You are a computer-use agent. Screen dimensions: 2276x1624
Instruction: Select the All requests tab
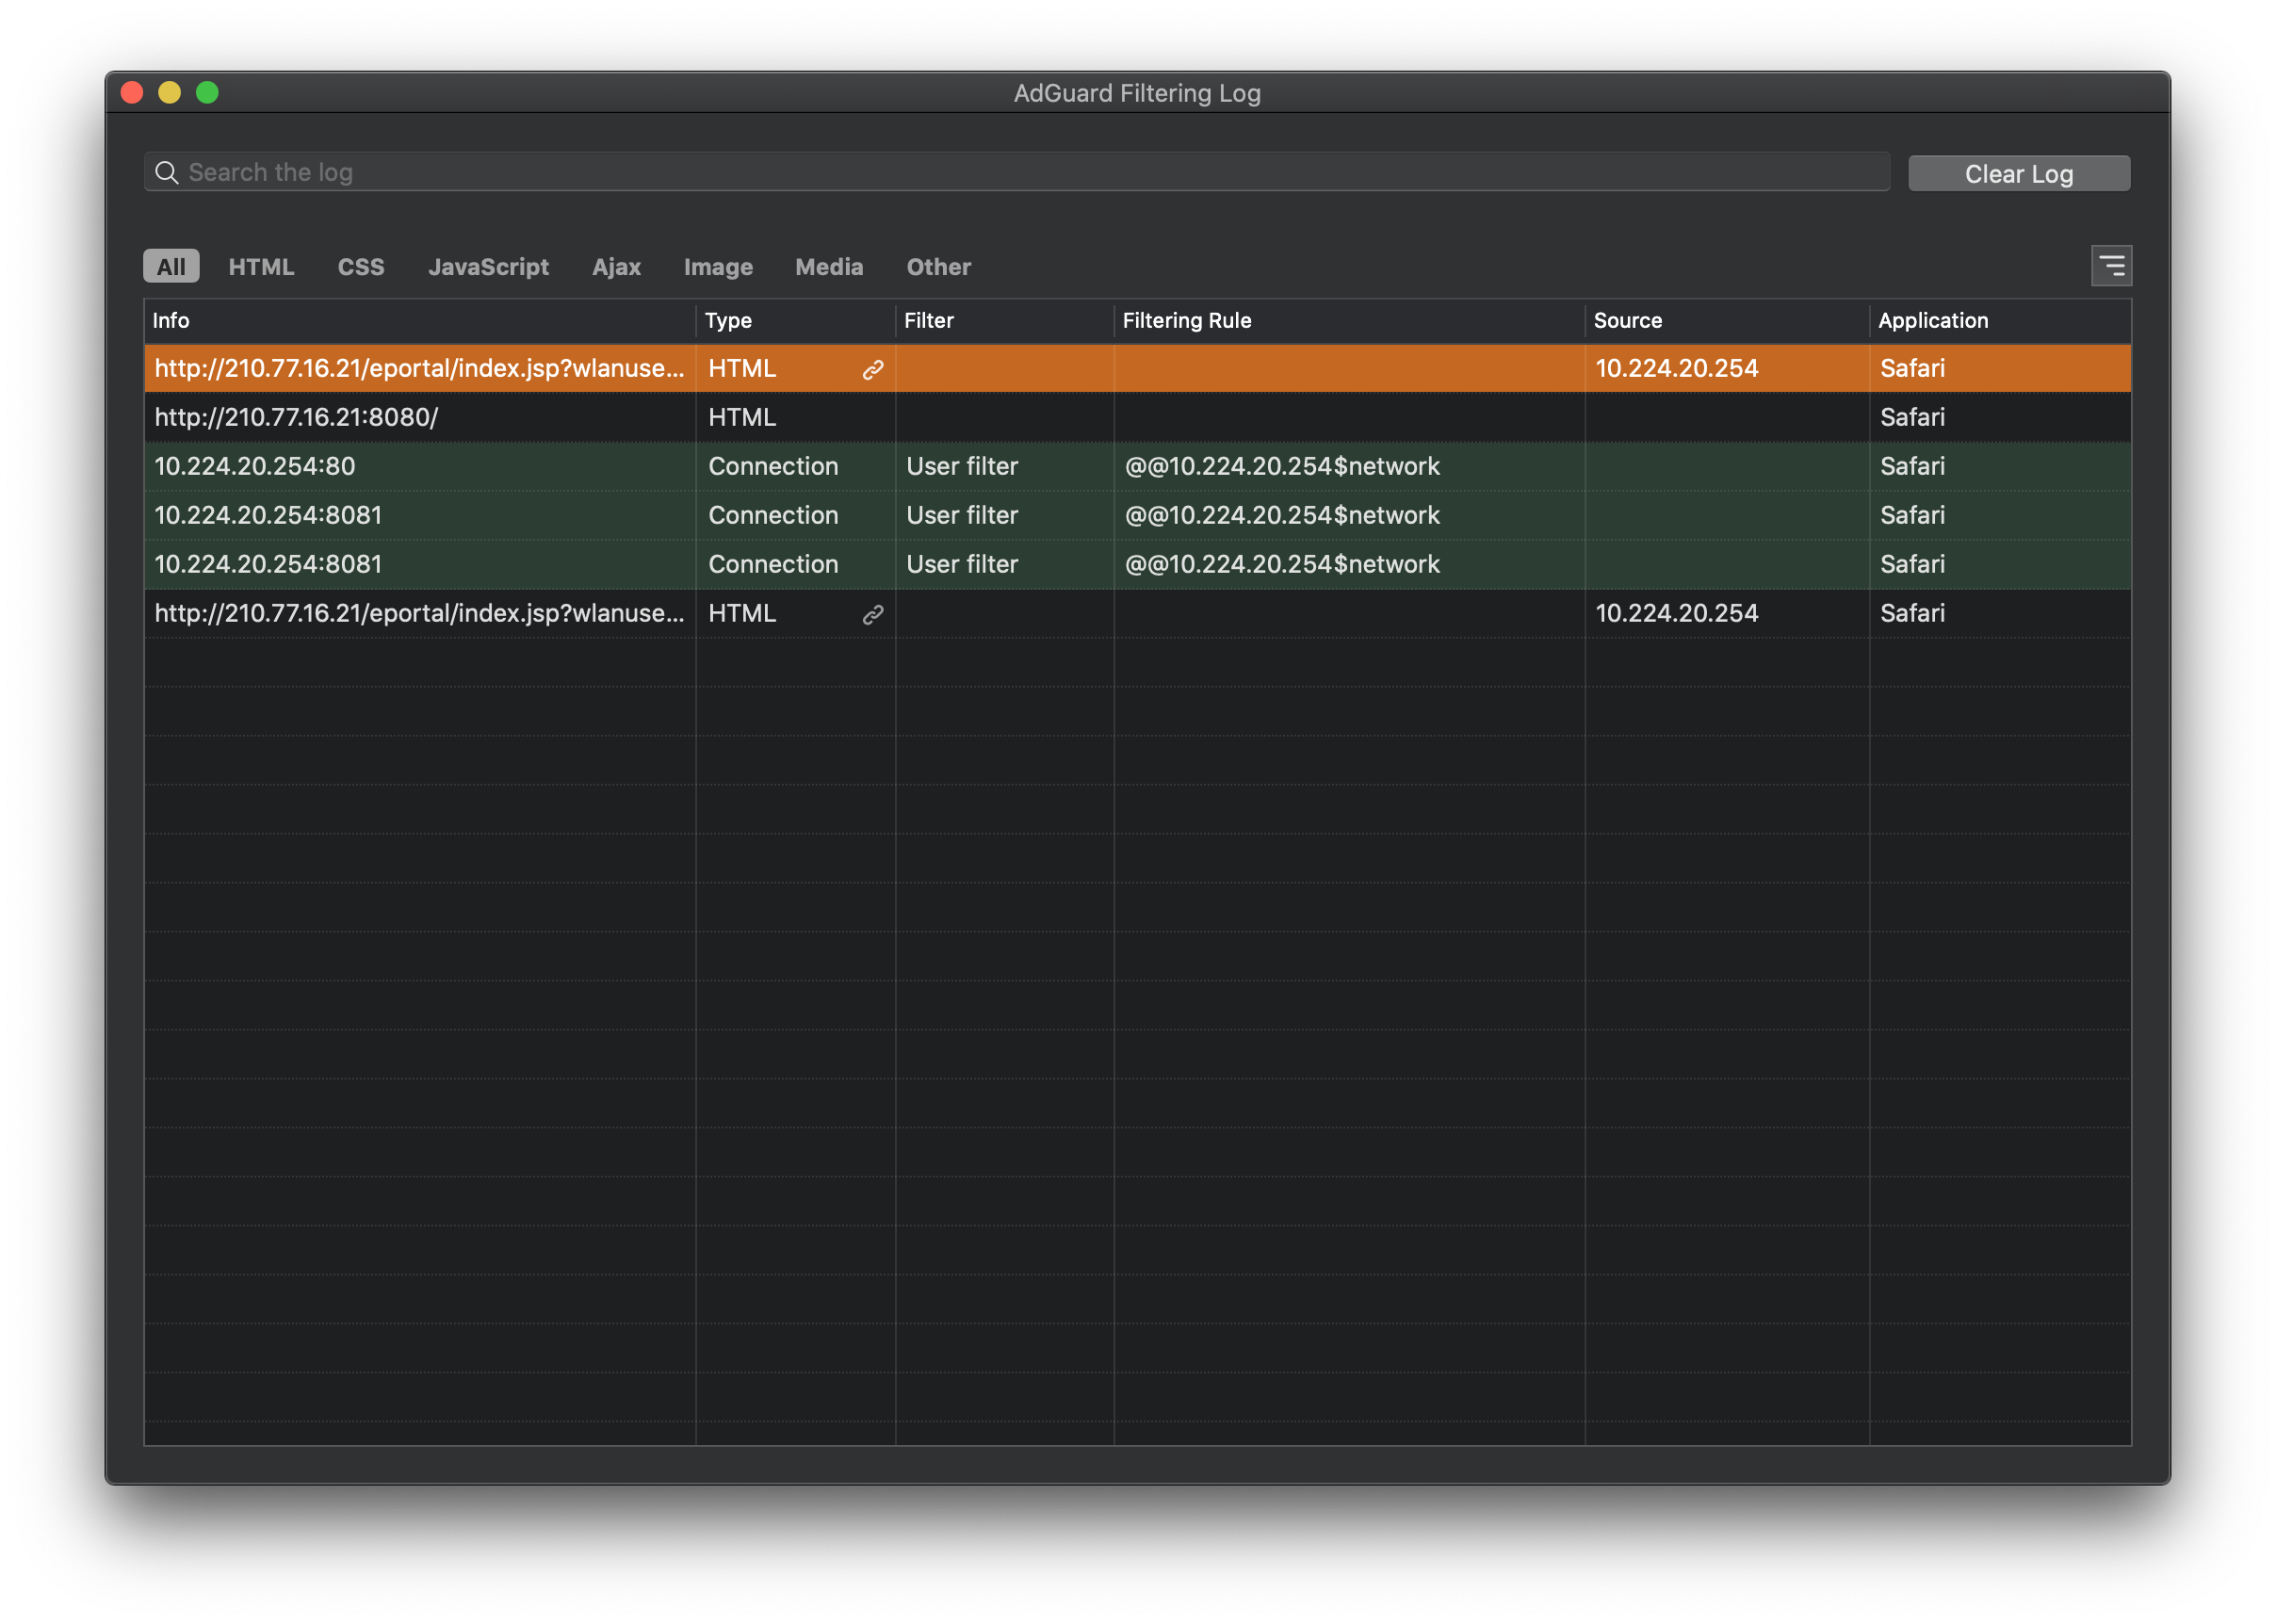click(x=171, y=267)
